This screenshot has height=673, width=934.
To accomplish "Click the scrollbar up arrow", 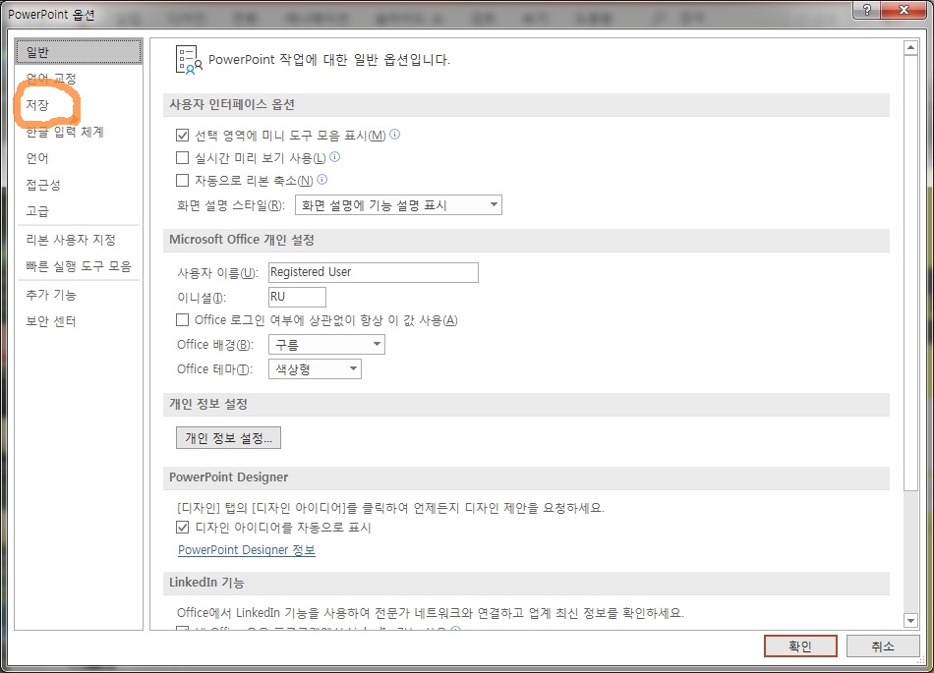I will (910, 47).
